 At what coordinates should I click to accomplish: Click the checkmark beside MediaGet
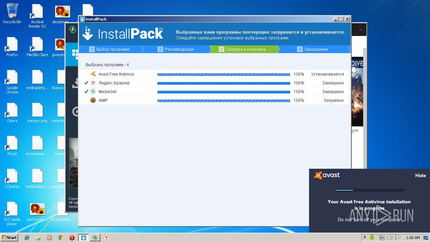click(x=86, y=91)
